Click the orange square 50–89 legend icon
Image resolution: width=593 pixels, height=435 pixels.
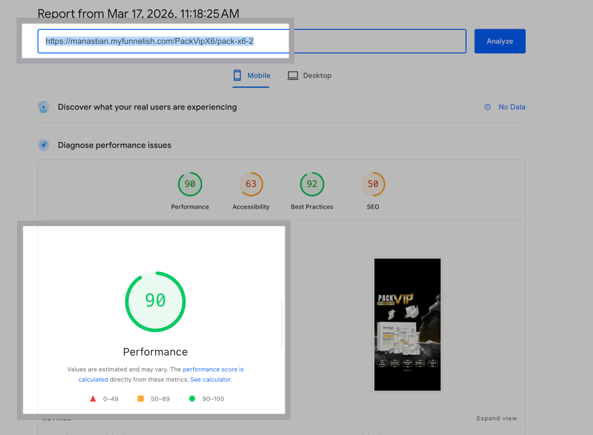pyautogui.click(x=140, y=399)
